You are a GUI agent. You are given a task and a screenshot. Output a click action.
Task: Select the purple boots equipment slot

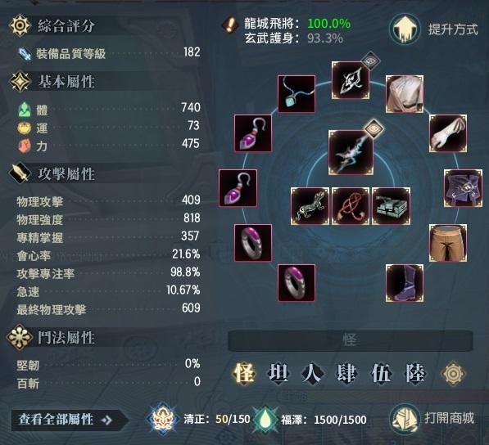(405, 283)
